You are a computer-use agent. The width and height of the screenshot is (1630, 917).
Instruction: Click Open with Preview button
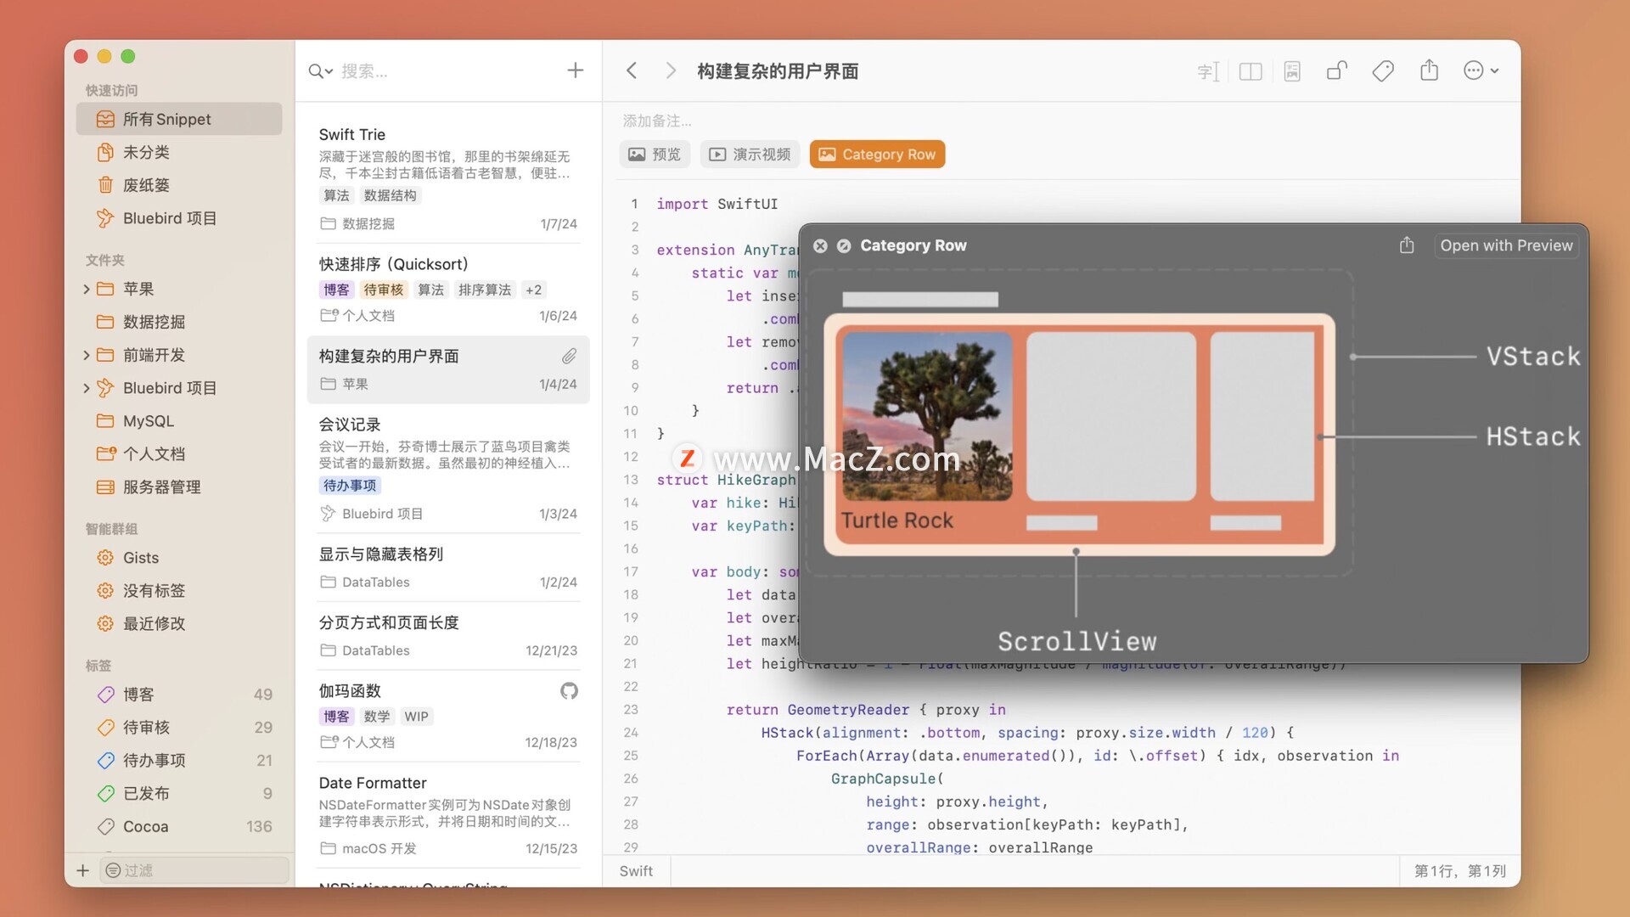pyautogui.click(x=1506, y=245)
